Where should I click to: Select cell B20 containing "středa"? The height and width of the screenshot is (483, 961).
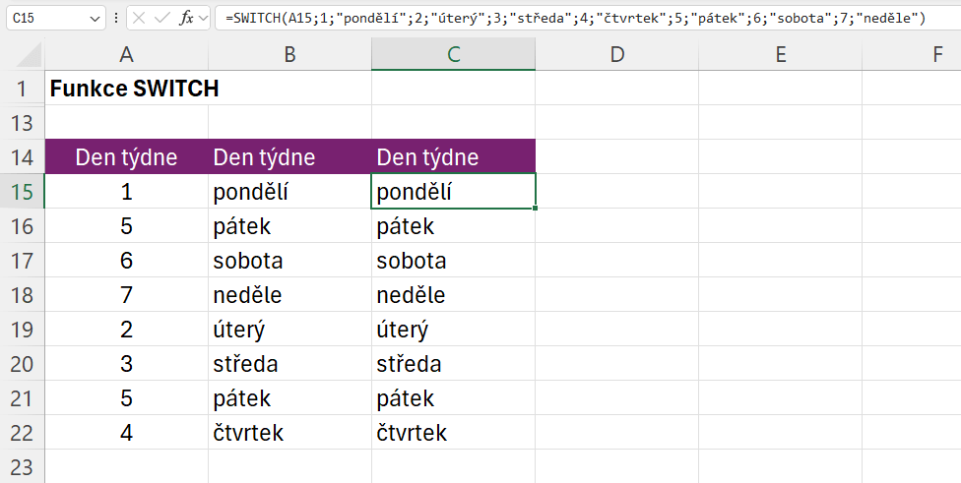[x=289, y=364]
